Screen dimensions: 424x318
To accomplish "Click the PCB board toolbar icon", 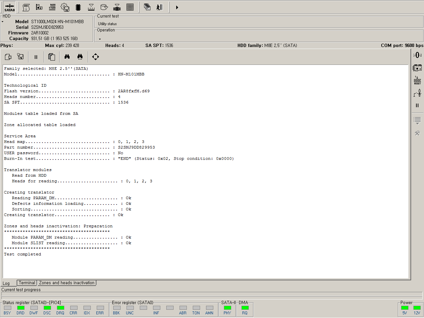I will 39,7.
